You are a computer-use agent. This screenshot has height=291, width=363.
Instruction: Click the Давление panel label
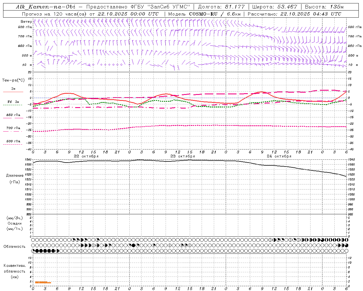pyautogui.click(x=15, y=176)
